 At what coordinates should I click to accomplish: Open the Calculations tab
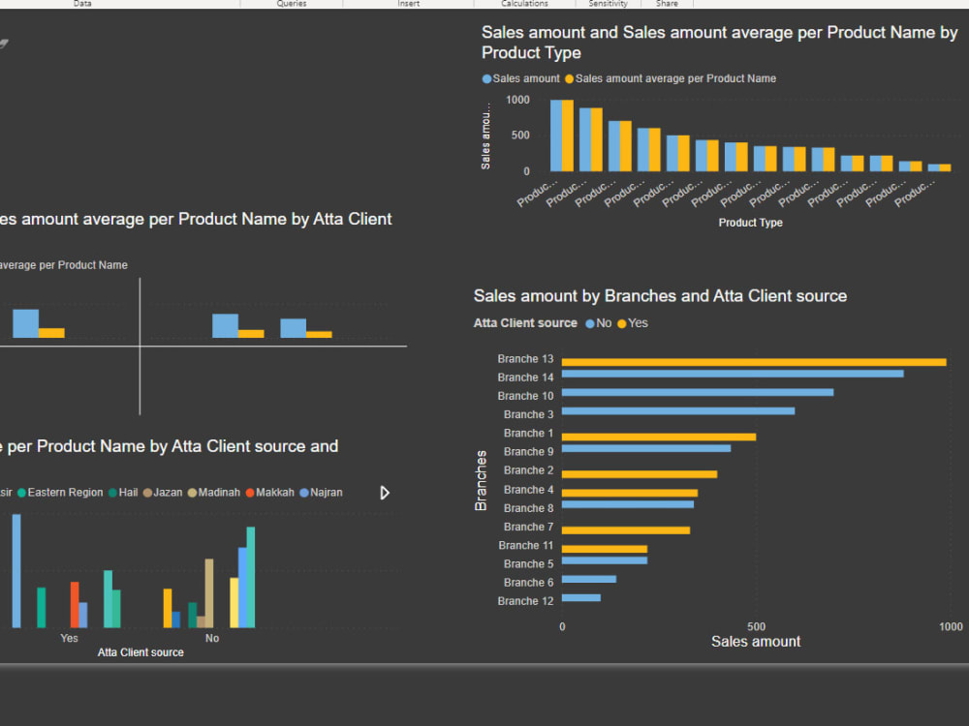click(x=524, y=4)
